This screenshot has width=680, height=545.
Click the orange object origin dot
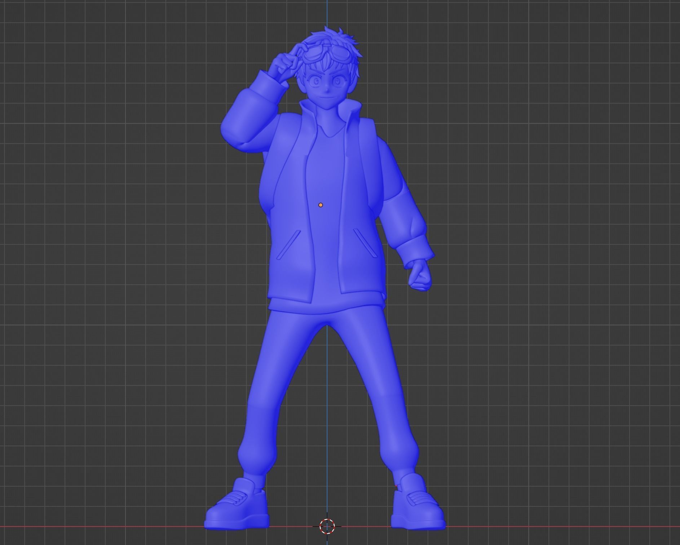[x=321, y=205]
